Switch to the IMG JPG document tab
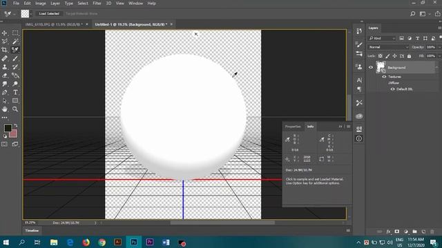The width and height of the screenshot is (442, 248). pyautogui.click(x=54, y=25)
